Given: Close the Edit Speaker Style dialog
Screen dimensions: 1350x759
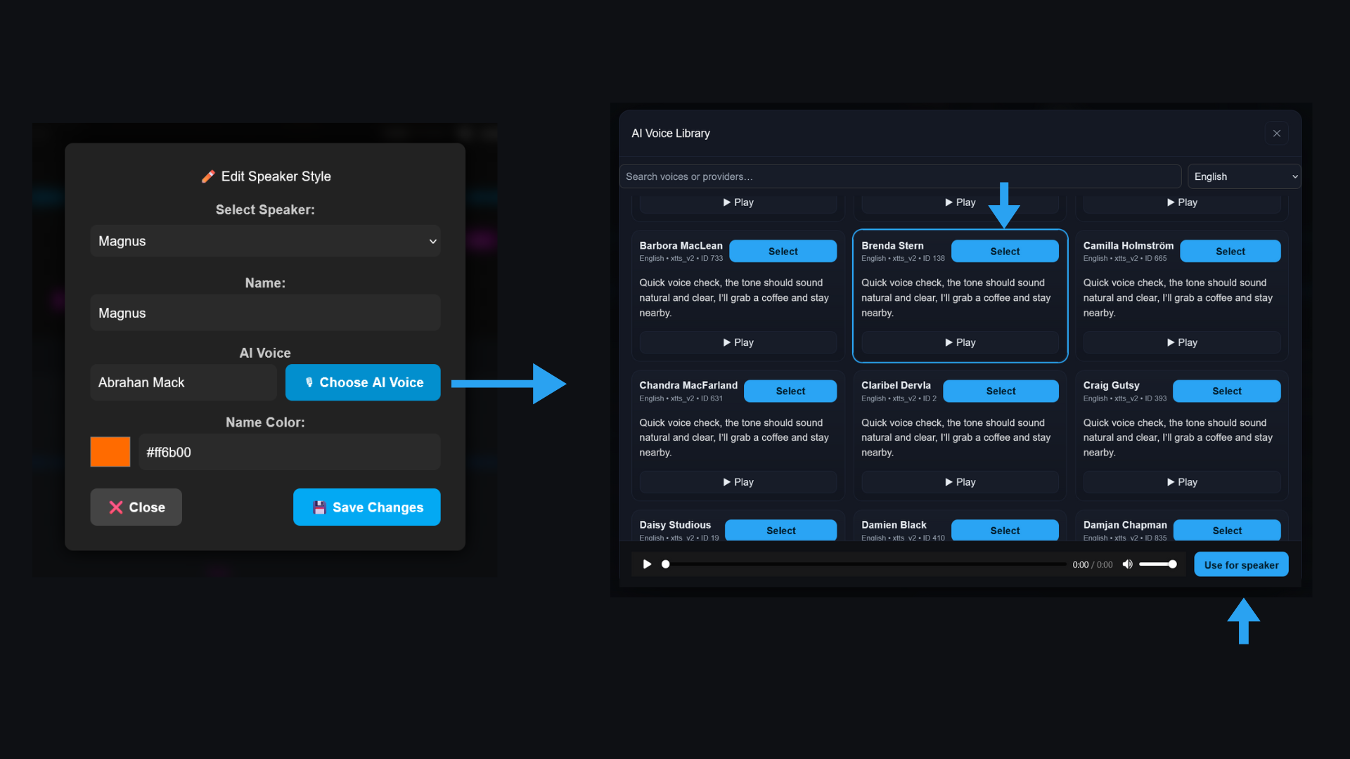Looking at the screenshot, I should tap(136, 507).
